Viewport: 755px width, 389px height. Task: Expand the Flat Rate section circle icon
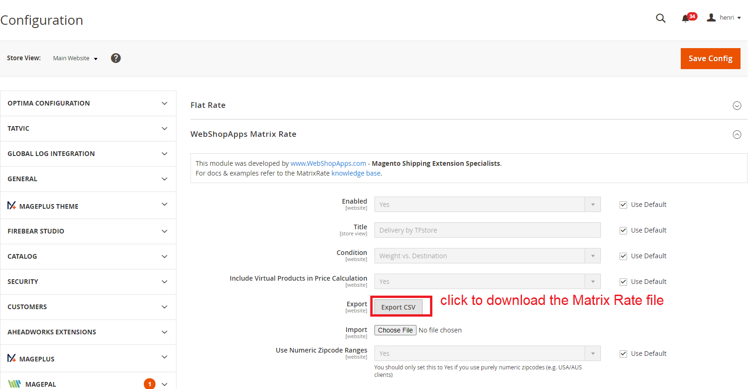737,106
